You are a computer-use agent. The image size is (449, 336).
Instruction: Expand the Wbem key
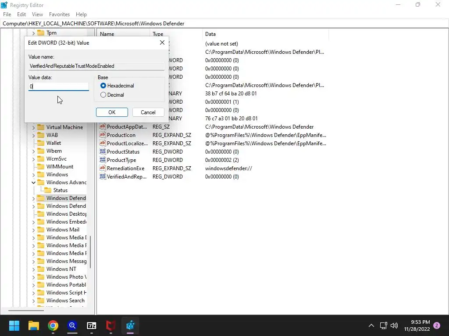[x=33, y=151]
